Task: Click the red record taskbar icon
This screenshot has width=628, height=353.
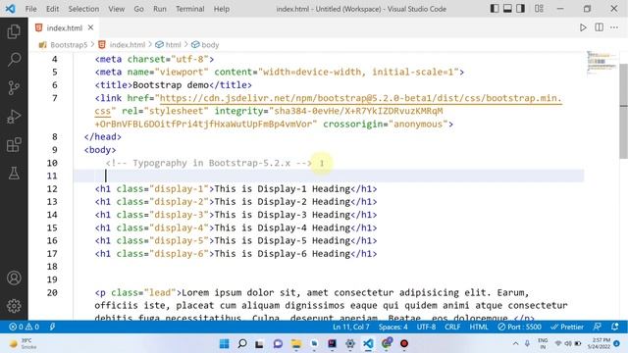Action: (404, 344)
